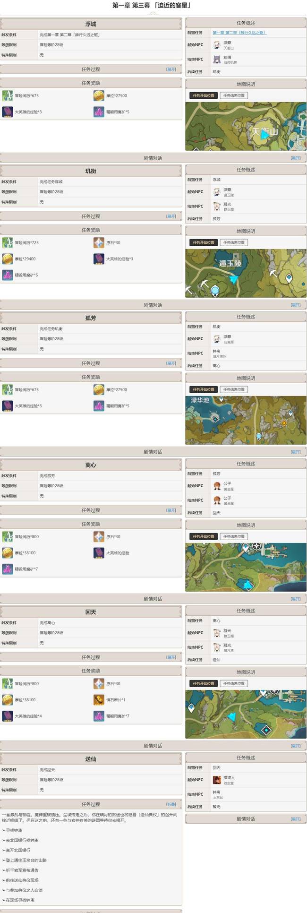Image resolution: width=307 pixels, height=913 pixels.
Task: Click the 镇石断片 reward icon in 回天
Action: [99, 700]
